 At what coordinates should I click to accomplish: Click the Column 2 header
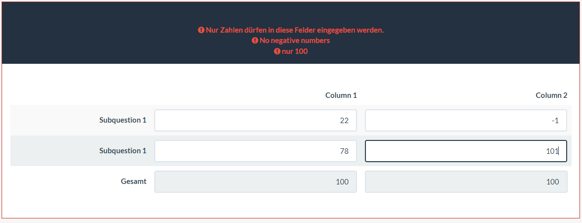click(551, 95)
